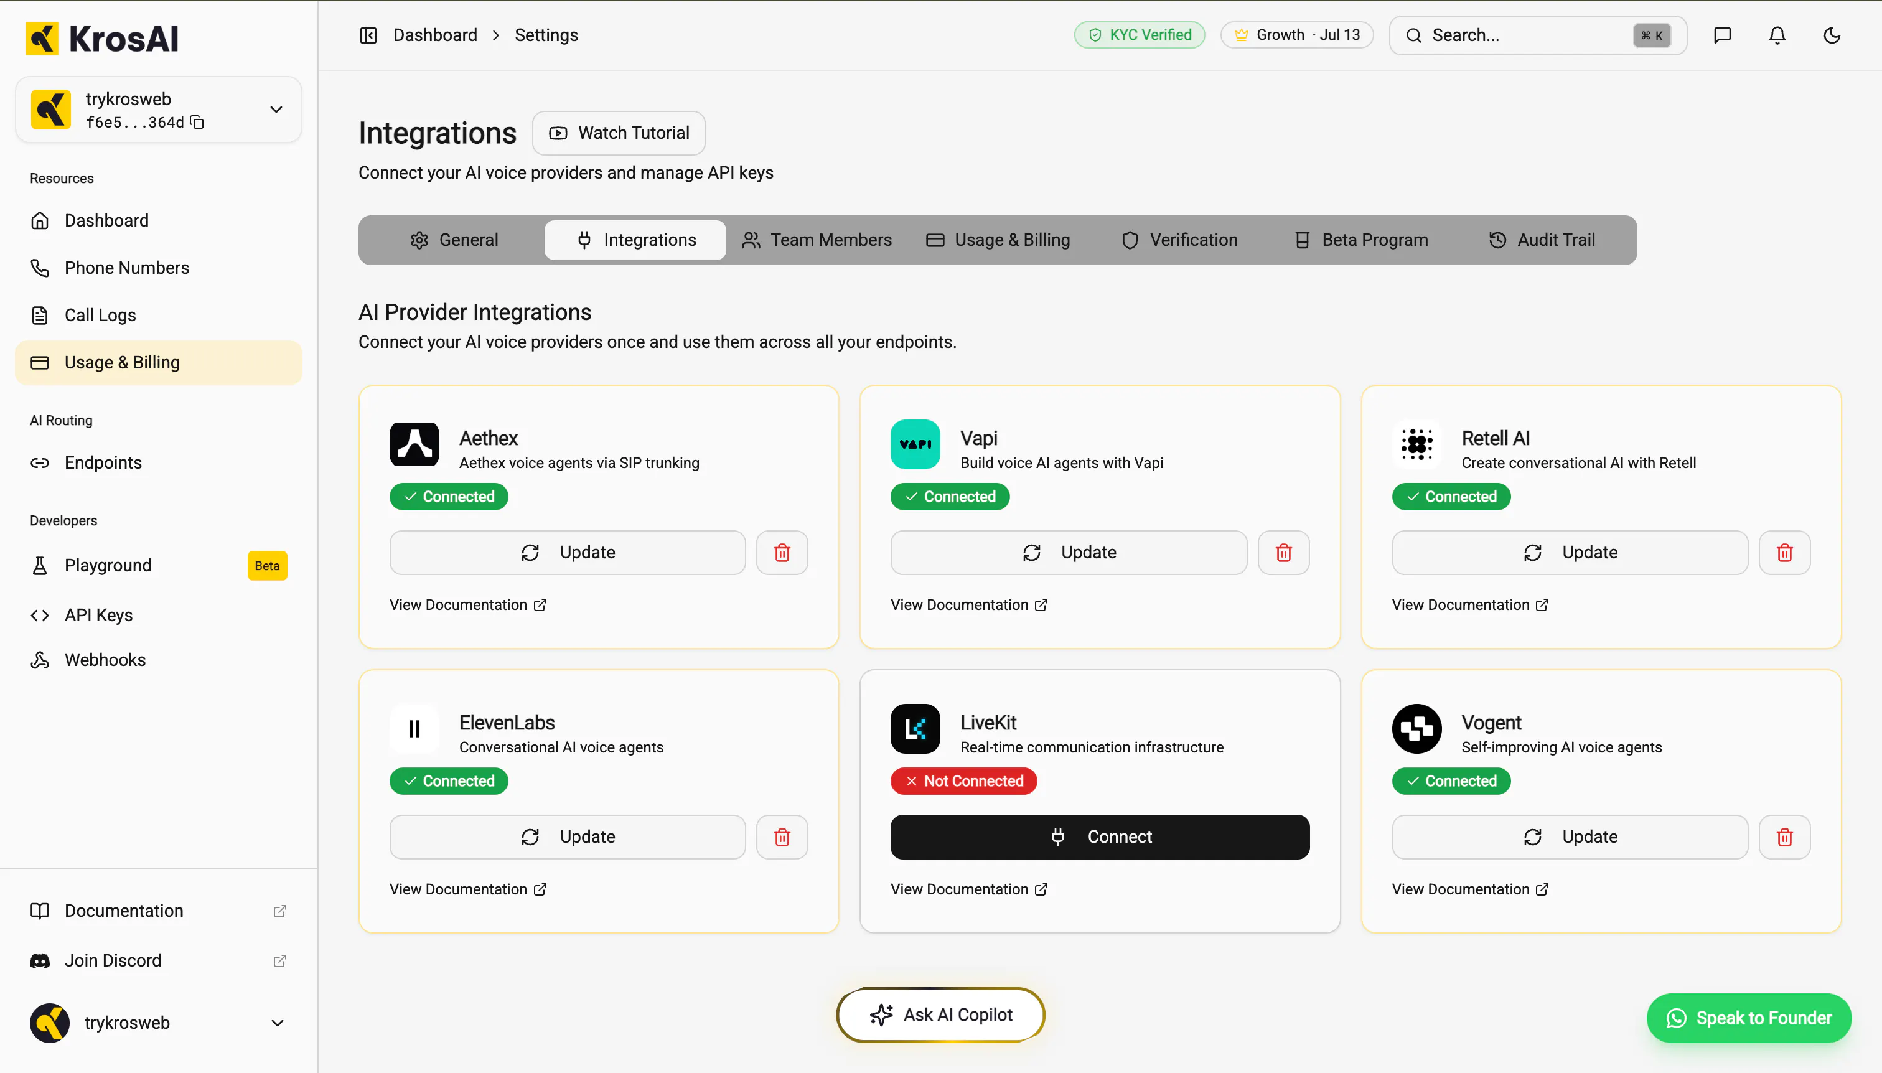Click the Settings breadcrumb
The width and height of the screenshot is (1882, 1073).
click(x=546, y=35)
